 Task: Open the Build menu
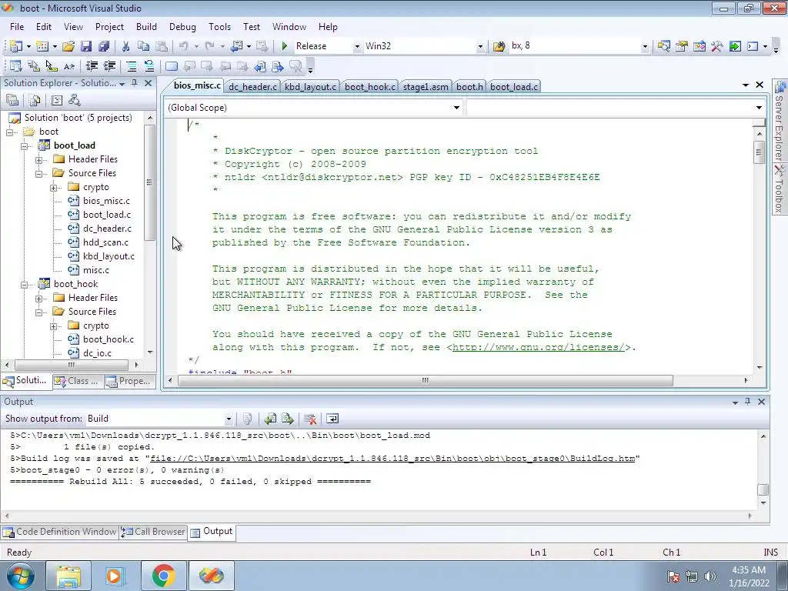pos(146,27)
